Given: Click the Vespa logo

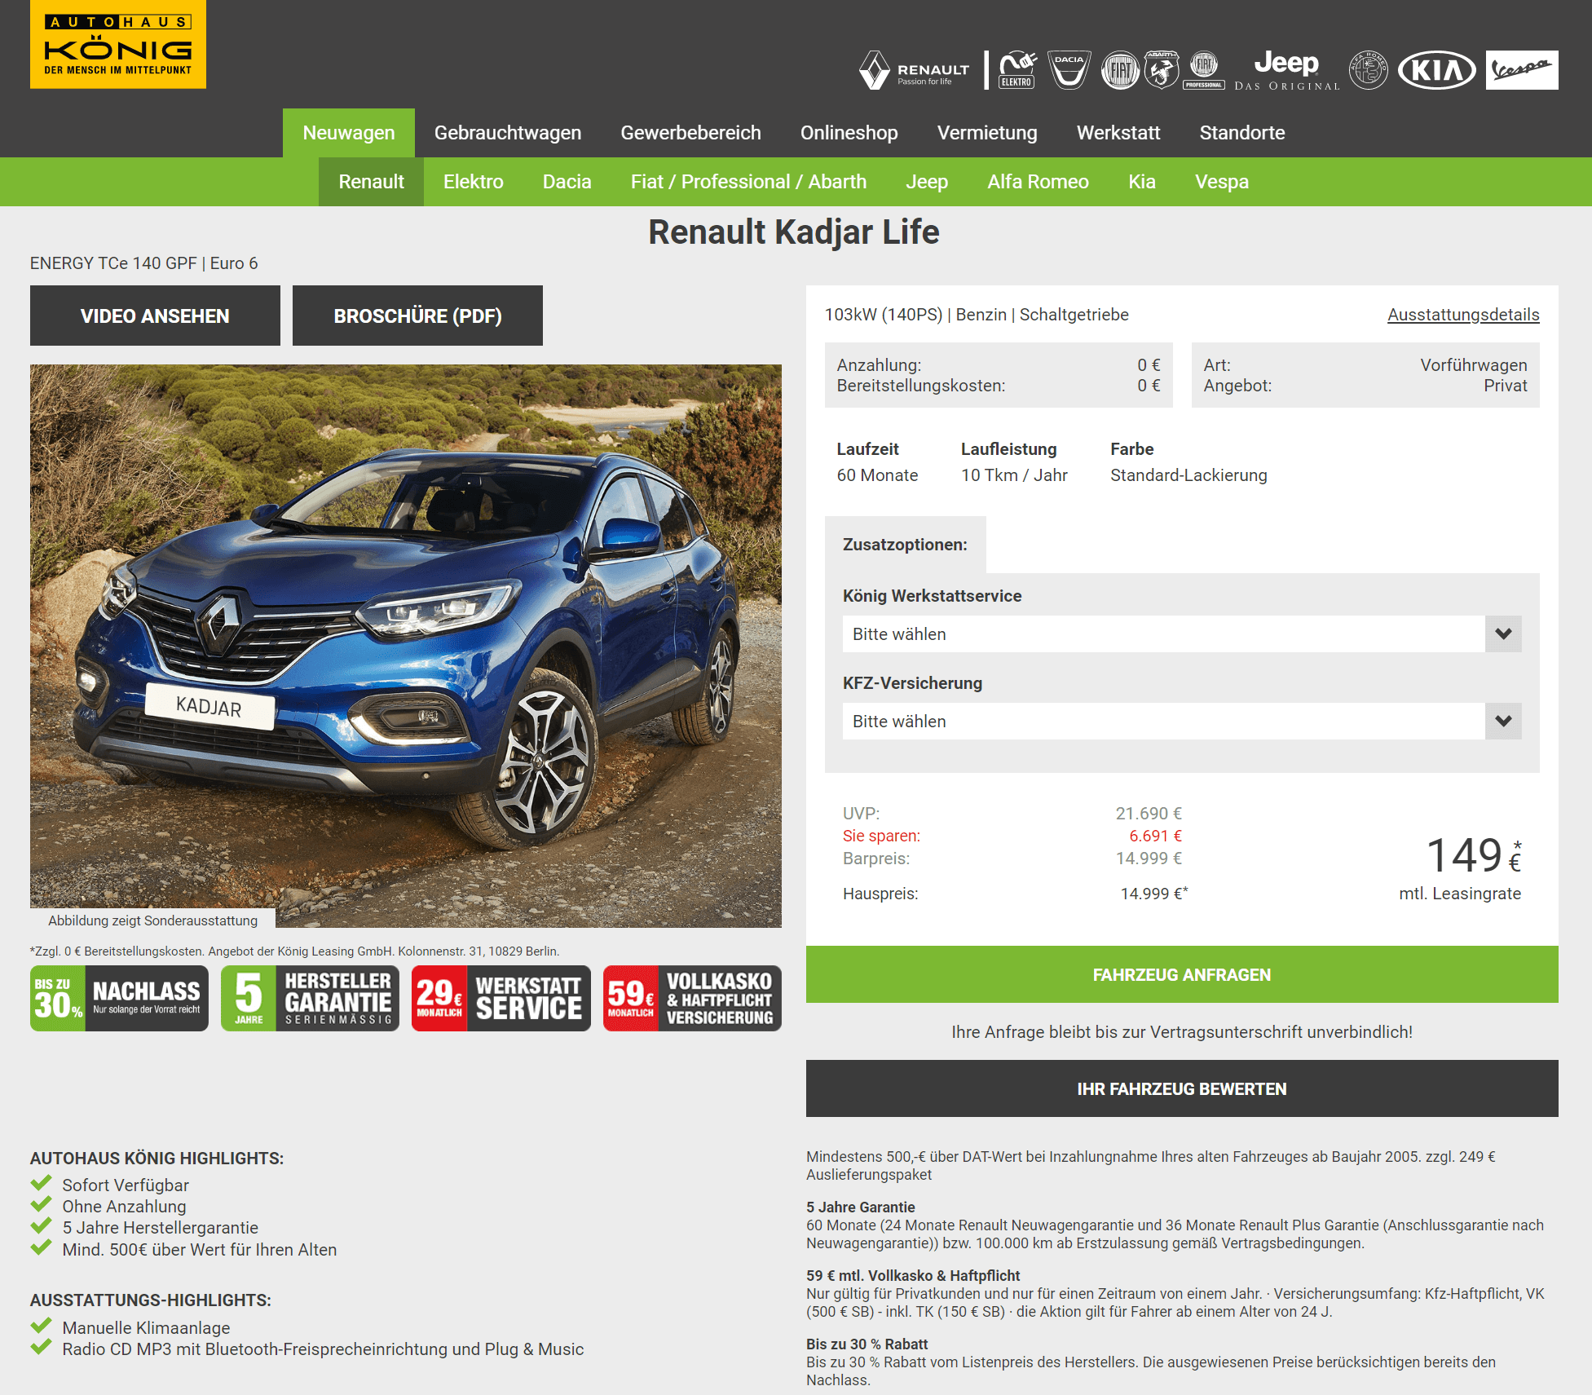Looking at the screenshot, I should click(1522, 70).
